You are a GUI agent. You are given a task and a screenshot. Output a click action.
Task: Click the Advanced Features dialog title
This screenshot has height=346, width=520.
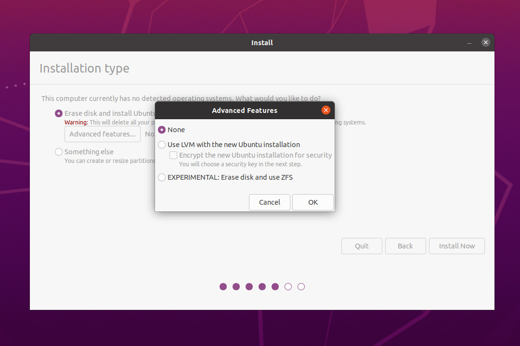click(x=245, y=111)
